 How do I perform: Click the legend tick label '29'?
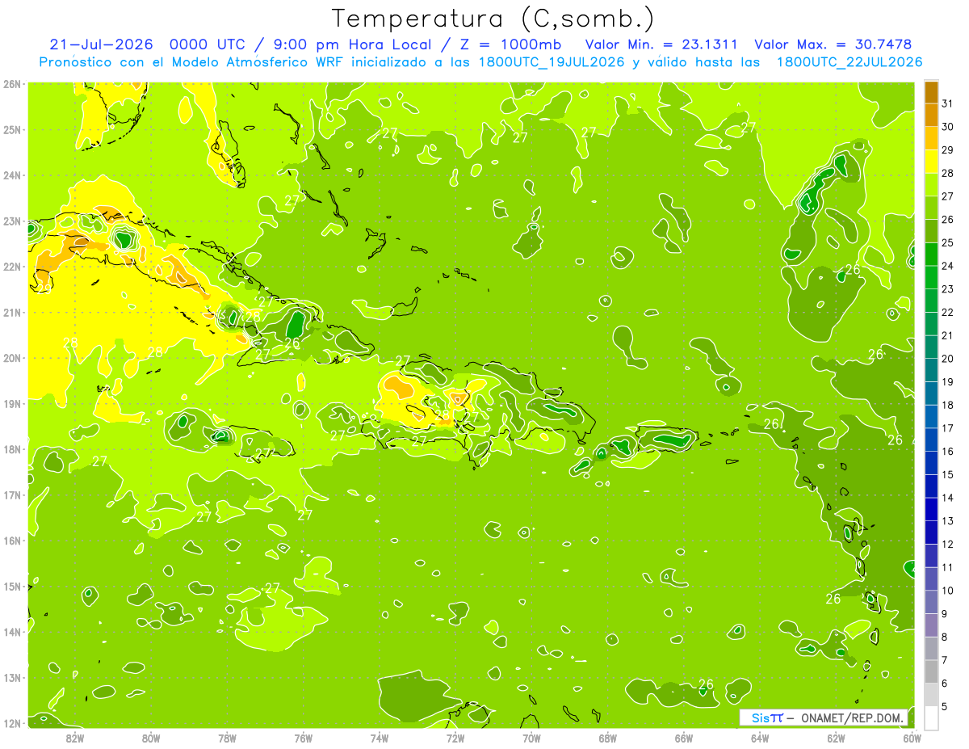coord(947,150)
